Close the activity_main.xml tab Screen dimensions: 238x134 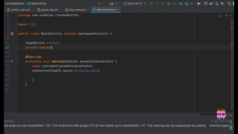click(x=32, y=10)
